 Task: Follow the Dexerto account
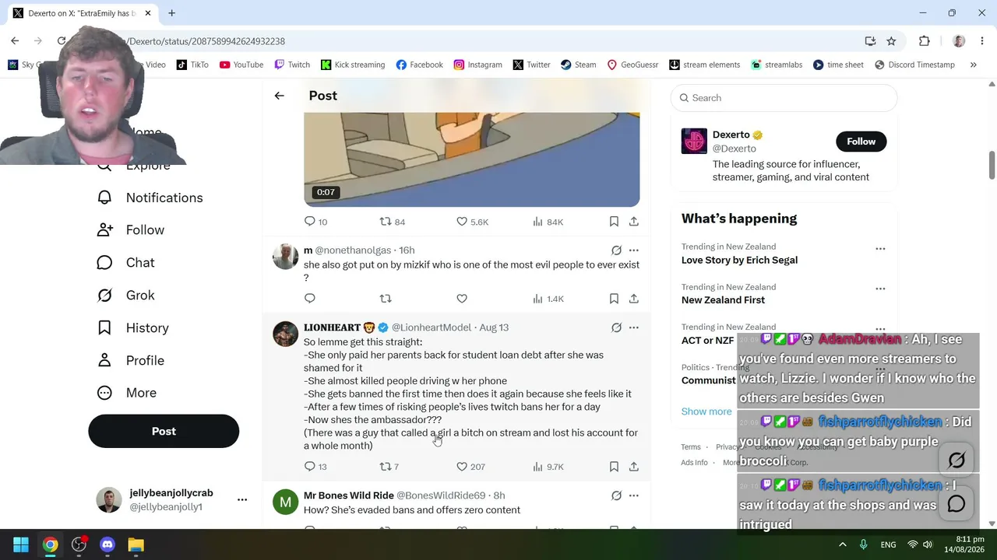(x=861, y=142)
